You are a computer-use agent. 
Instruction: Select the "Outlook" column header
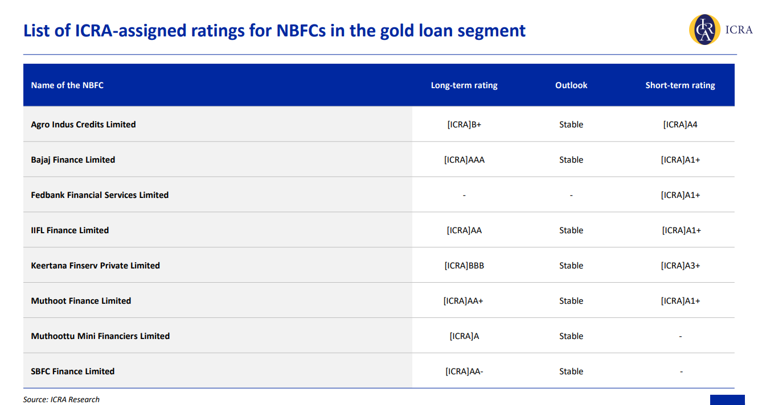pos(571,85)
